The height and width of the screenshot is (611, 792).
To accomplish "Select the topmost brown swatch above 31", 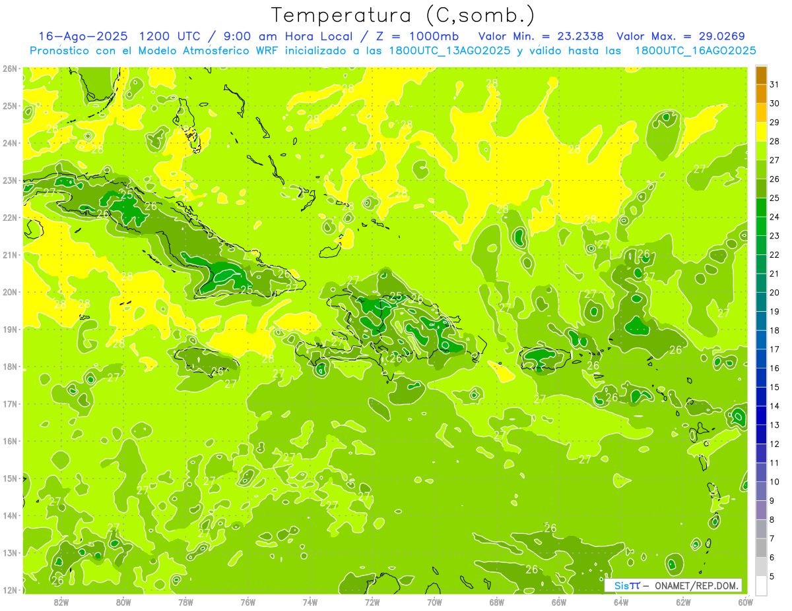I will tap(761, 75).
